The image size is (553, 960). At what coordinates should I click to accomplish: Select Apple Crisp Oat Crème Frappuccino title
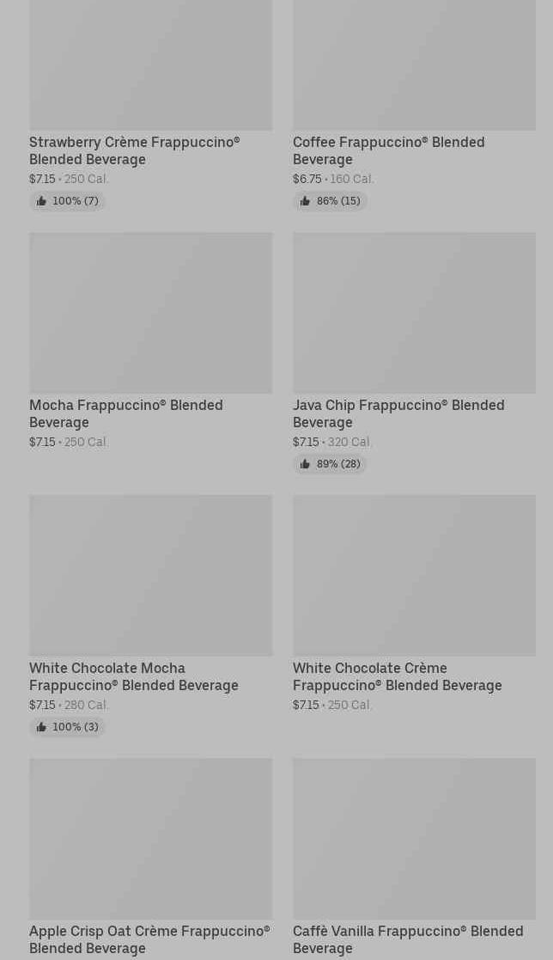pyautogui.click(x=149, y=939)
